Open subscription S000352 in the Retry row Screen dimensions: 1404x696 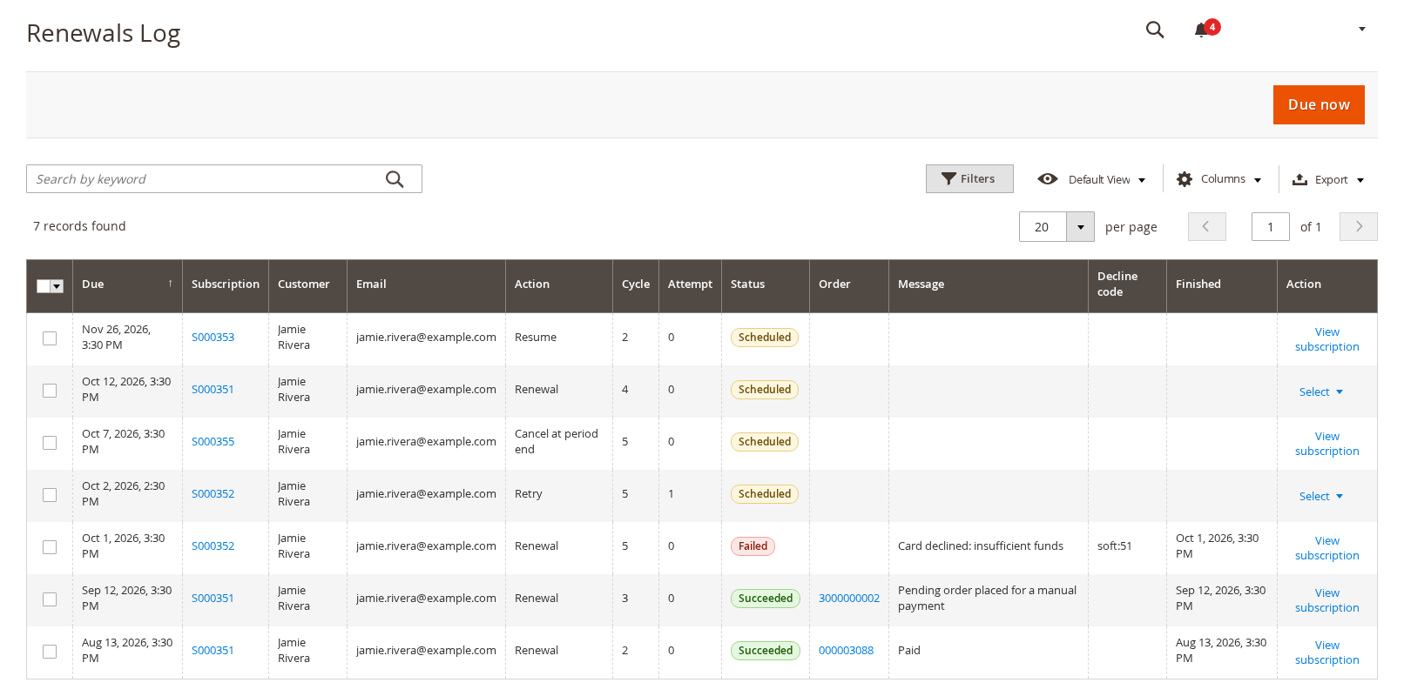point(213,494)
